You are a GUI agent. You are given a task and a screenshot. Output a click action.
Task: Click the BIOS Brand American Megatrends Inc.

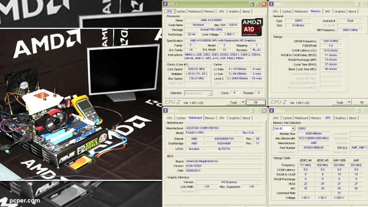223,161
